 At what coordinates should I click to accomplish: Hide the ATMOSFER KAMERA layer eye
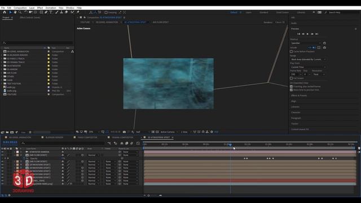(x=2, y=152)
